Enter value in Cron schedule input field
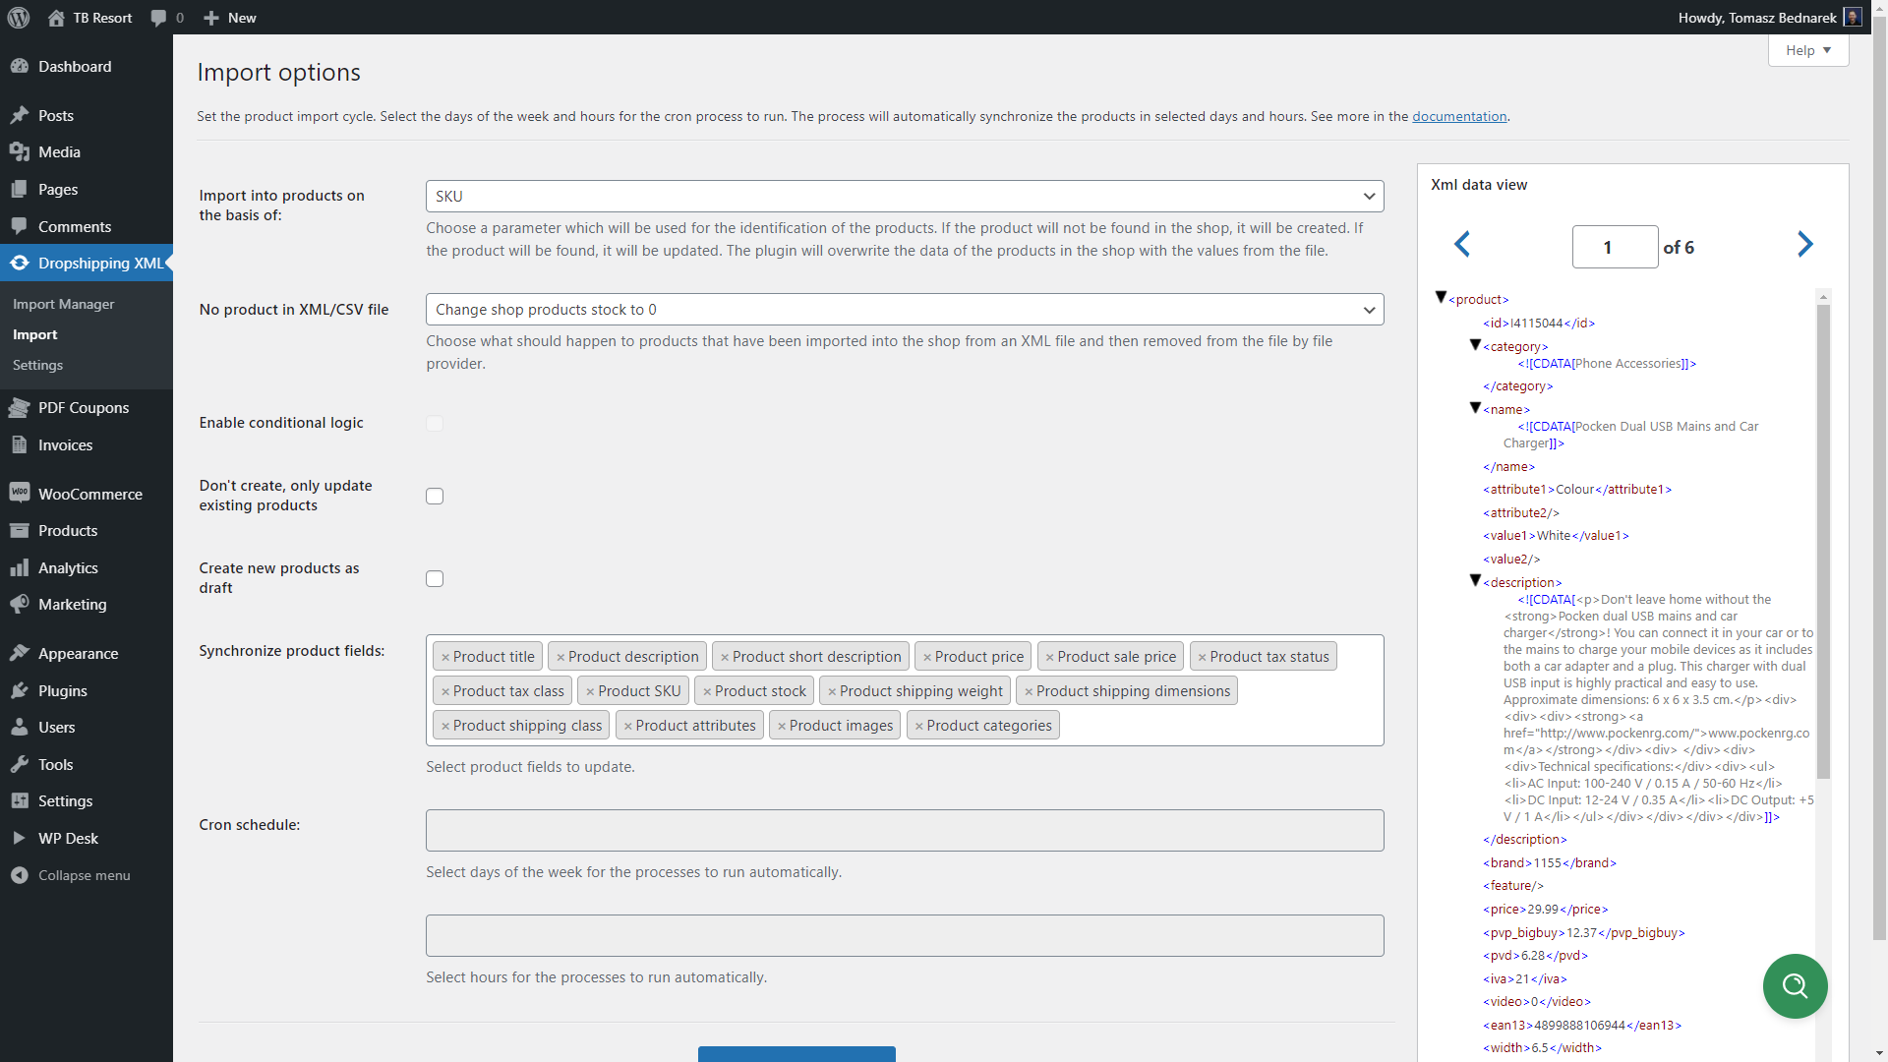 pyautogui.click(x=904, y=830)
